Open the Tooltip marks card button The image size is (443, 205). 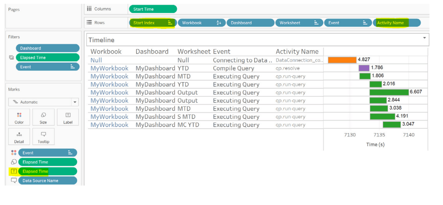pos(43,138)
